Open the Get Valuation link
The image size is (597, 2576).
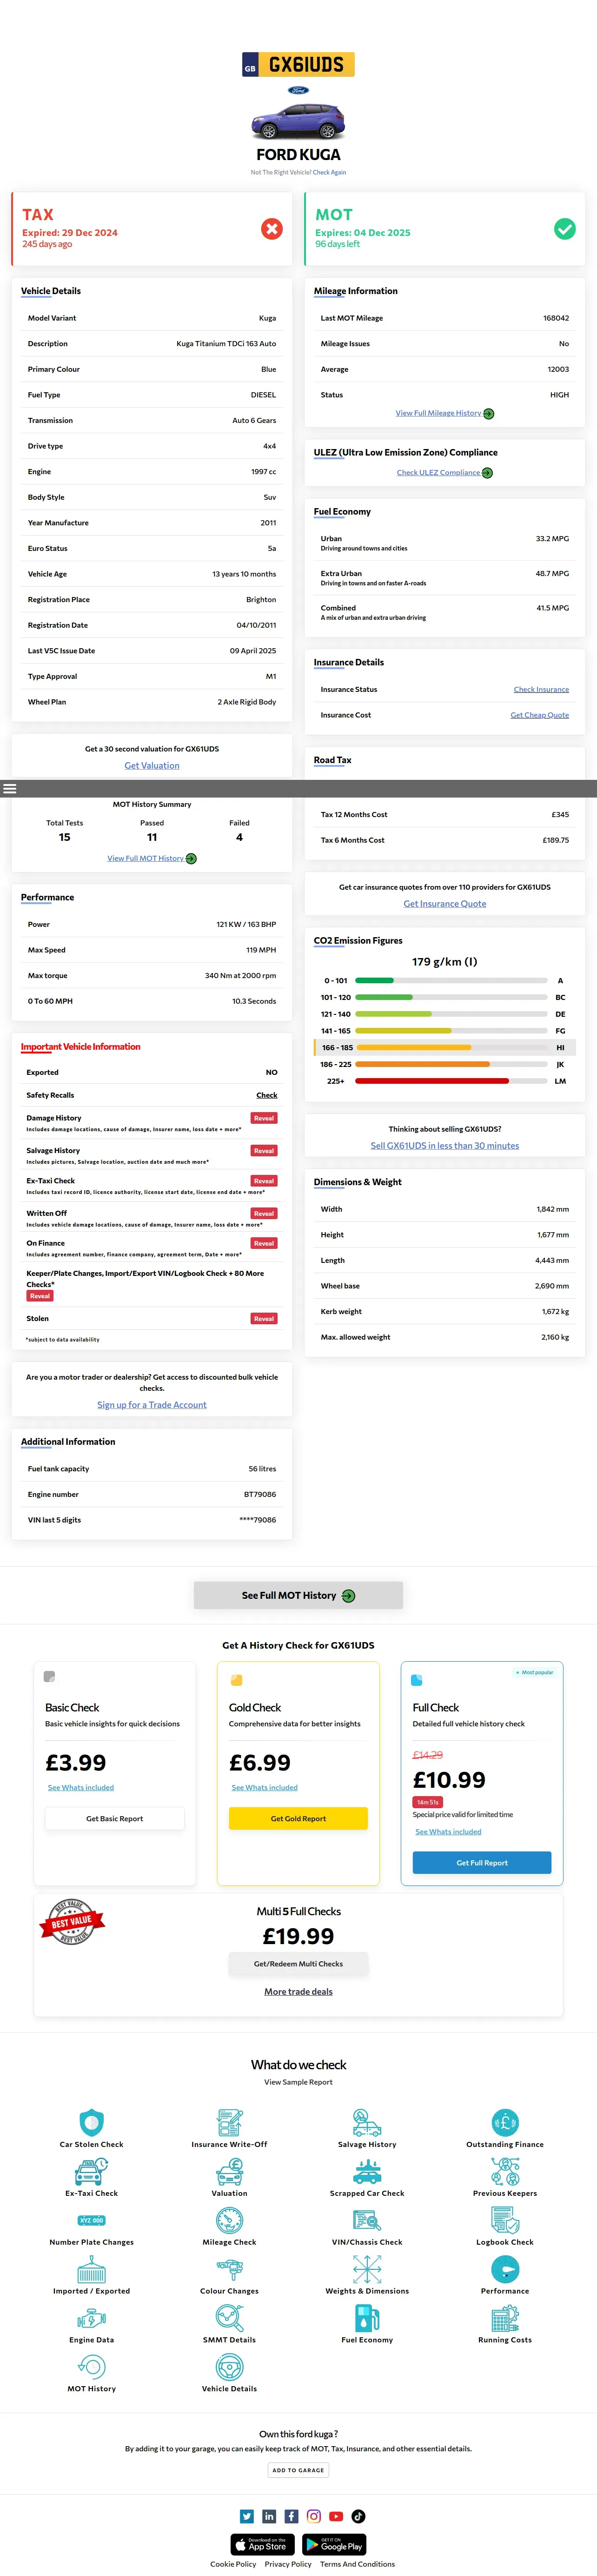(x=152, y=766)
